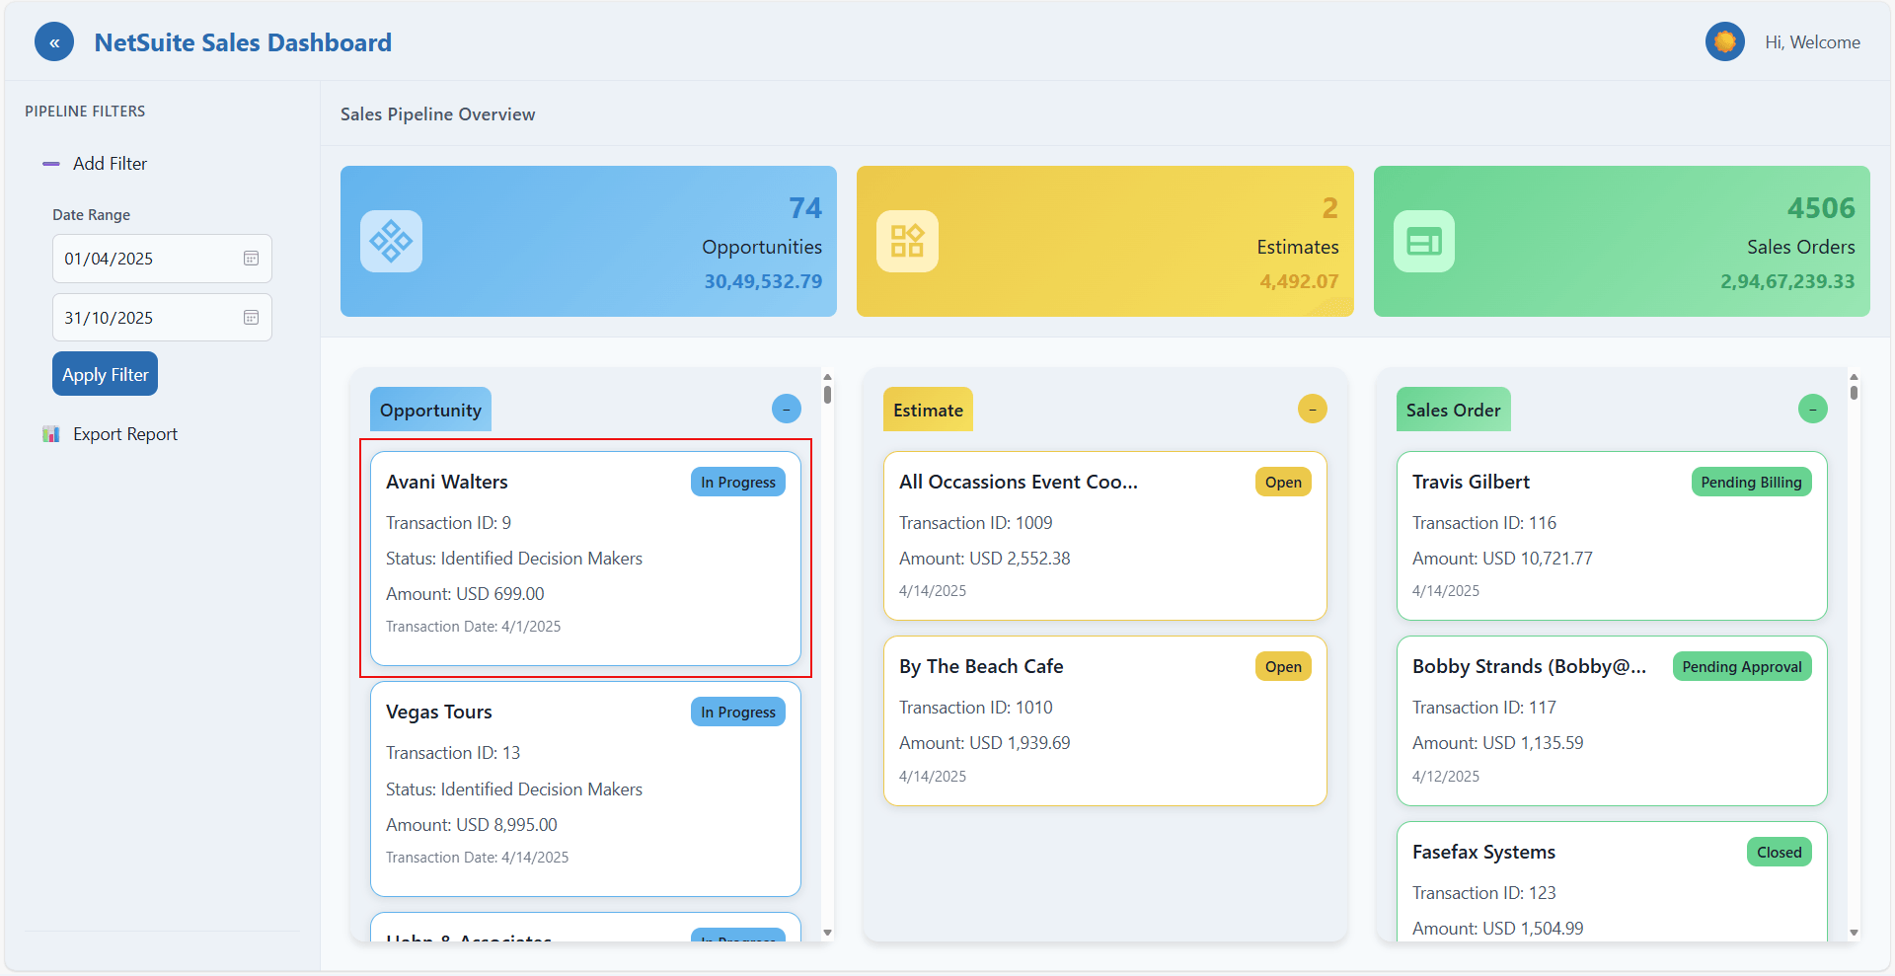The height and width of the screenshot is (976, 1895).
Task: Click the sidebar collapse double-chevron button
Action: 54,42
